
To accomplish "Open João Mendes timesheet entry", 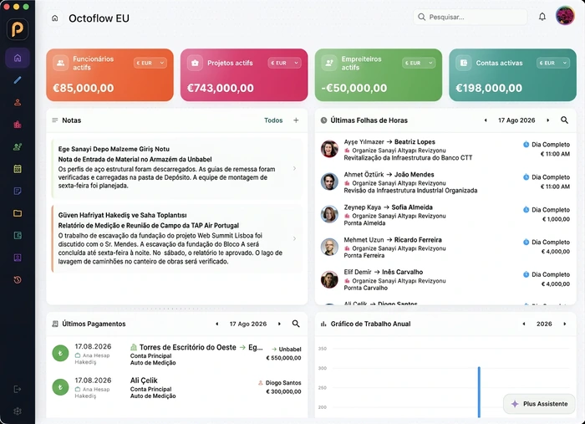I will [445, 182].
